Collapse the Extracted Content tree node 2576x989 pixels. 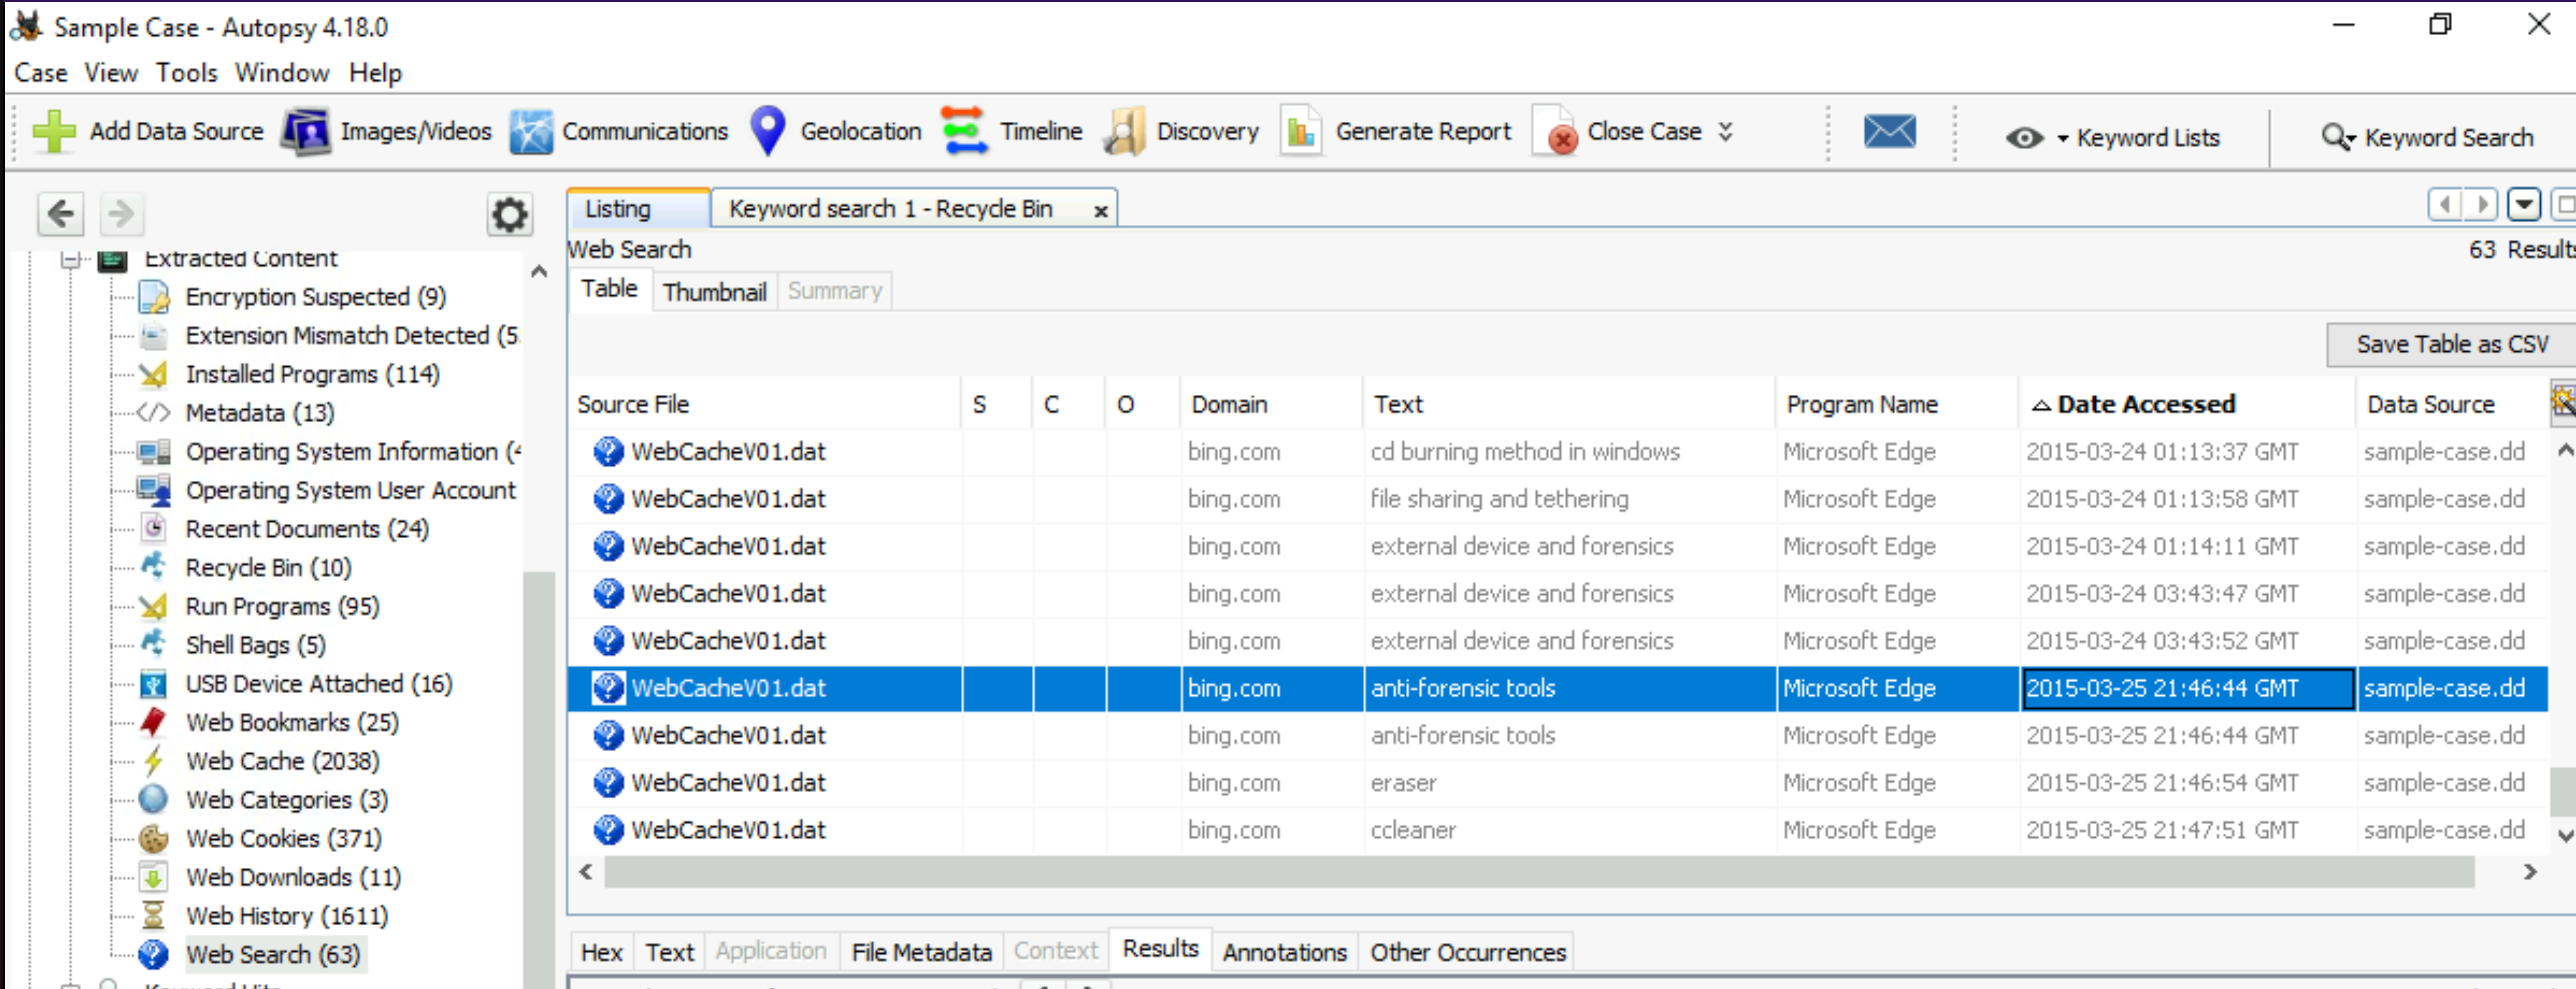[70, 259]
